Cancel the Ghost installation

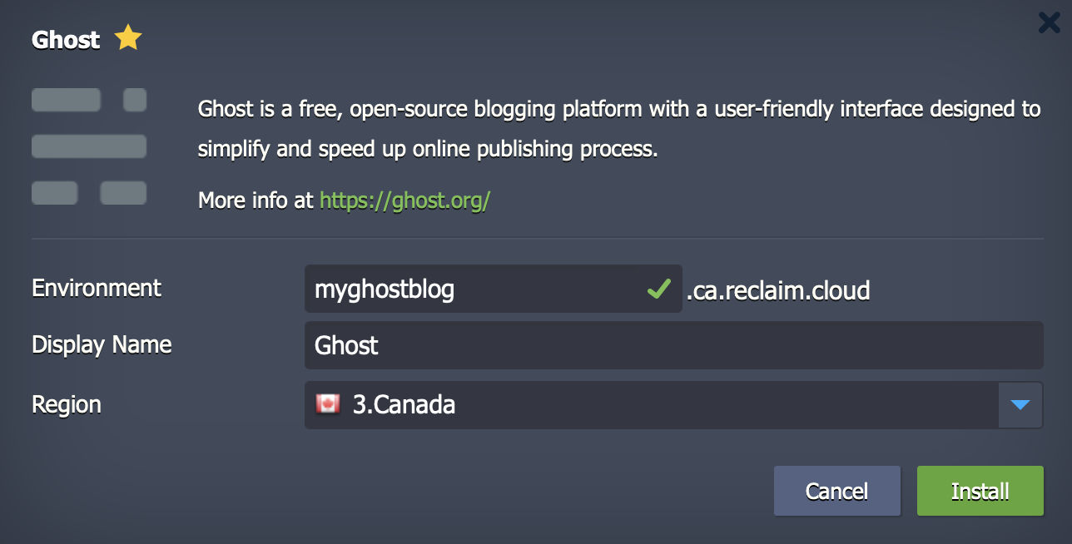point(837,491)
